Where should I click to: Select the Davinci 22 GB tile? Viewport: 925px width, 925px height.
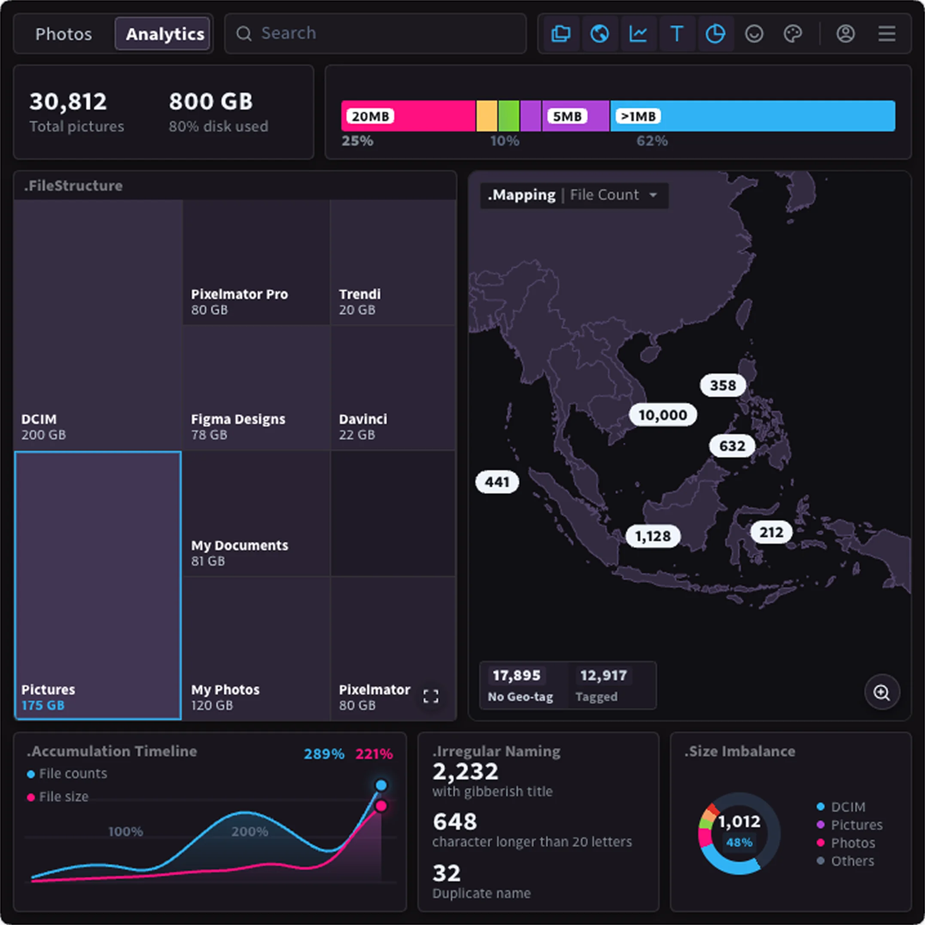tap(393, 388)
